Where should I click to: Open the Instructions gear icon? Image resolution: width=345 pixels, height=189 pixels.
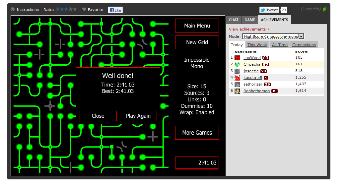(x=13, y=9)
